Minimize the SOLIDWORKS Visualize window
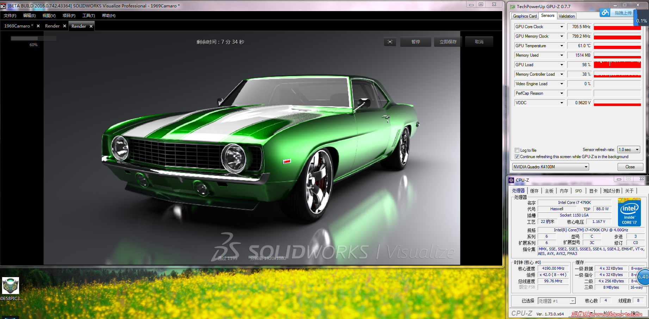Image resolution: width=649 pixels, height=319 pixels. pos(471,5)
